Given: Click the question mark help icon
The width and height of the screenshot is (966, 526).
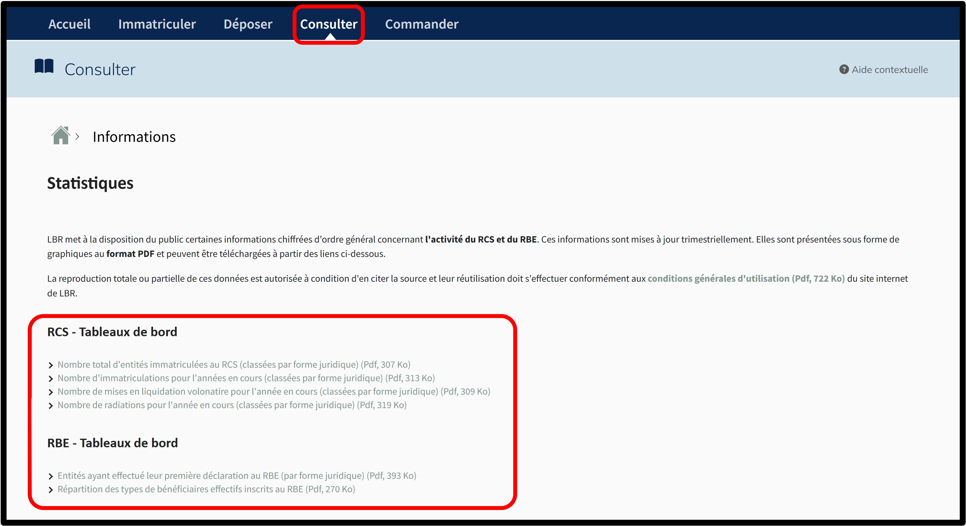Looking at the screenshot, I should pyautogui.click(x=844, y=69).
